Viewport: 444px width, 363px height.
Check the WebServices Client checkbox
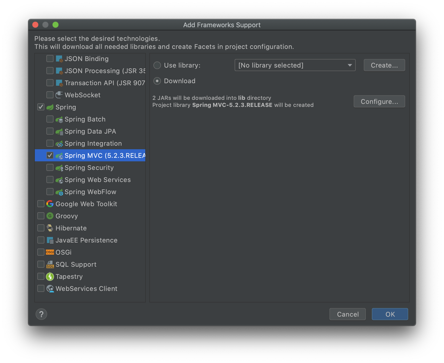[x=41, y=288]
